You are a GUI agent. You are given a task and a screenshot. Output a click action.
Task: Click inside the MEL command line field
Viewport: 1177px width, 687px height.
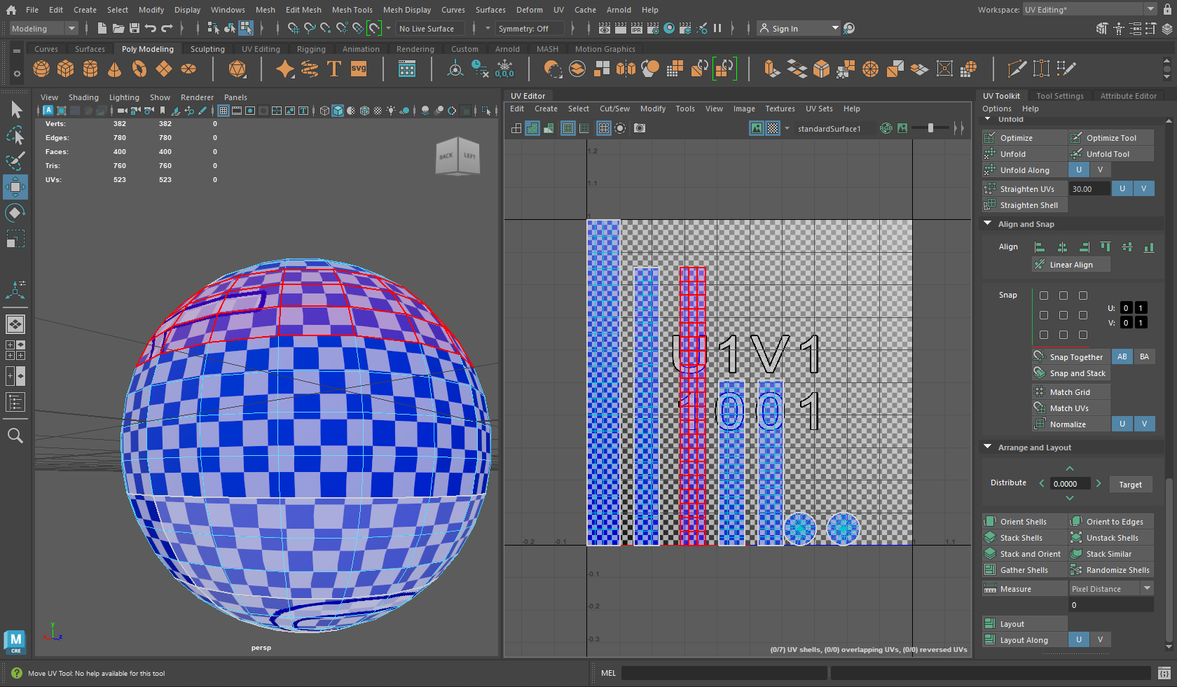click(722, 673)
